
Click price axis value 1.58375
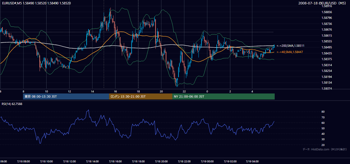(326, 59)
